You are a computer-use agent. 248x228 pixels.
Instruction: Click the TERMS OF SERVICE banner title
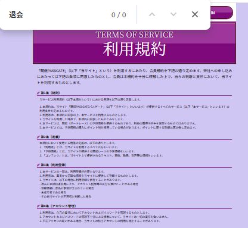(134, 35)
